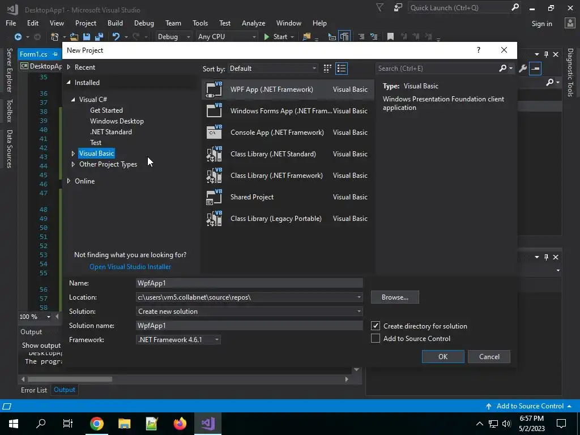
Task: Expand the Recent category arrow
Action: tap(69, 67)
